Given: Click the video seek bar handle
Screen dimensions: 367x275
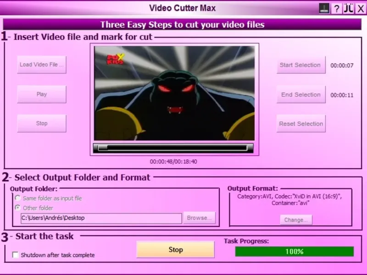Looking at the screenshot, I should tap(102, 148).
